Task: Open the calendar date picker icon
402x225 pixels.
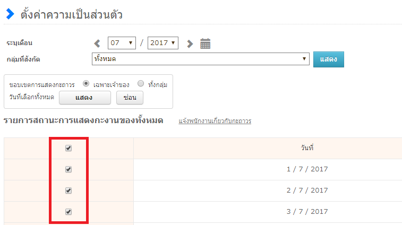Action: pyautogui.click(x=206, y=44)
